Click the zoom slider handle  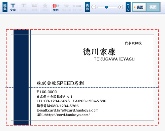(106, 7)
